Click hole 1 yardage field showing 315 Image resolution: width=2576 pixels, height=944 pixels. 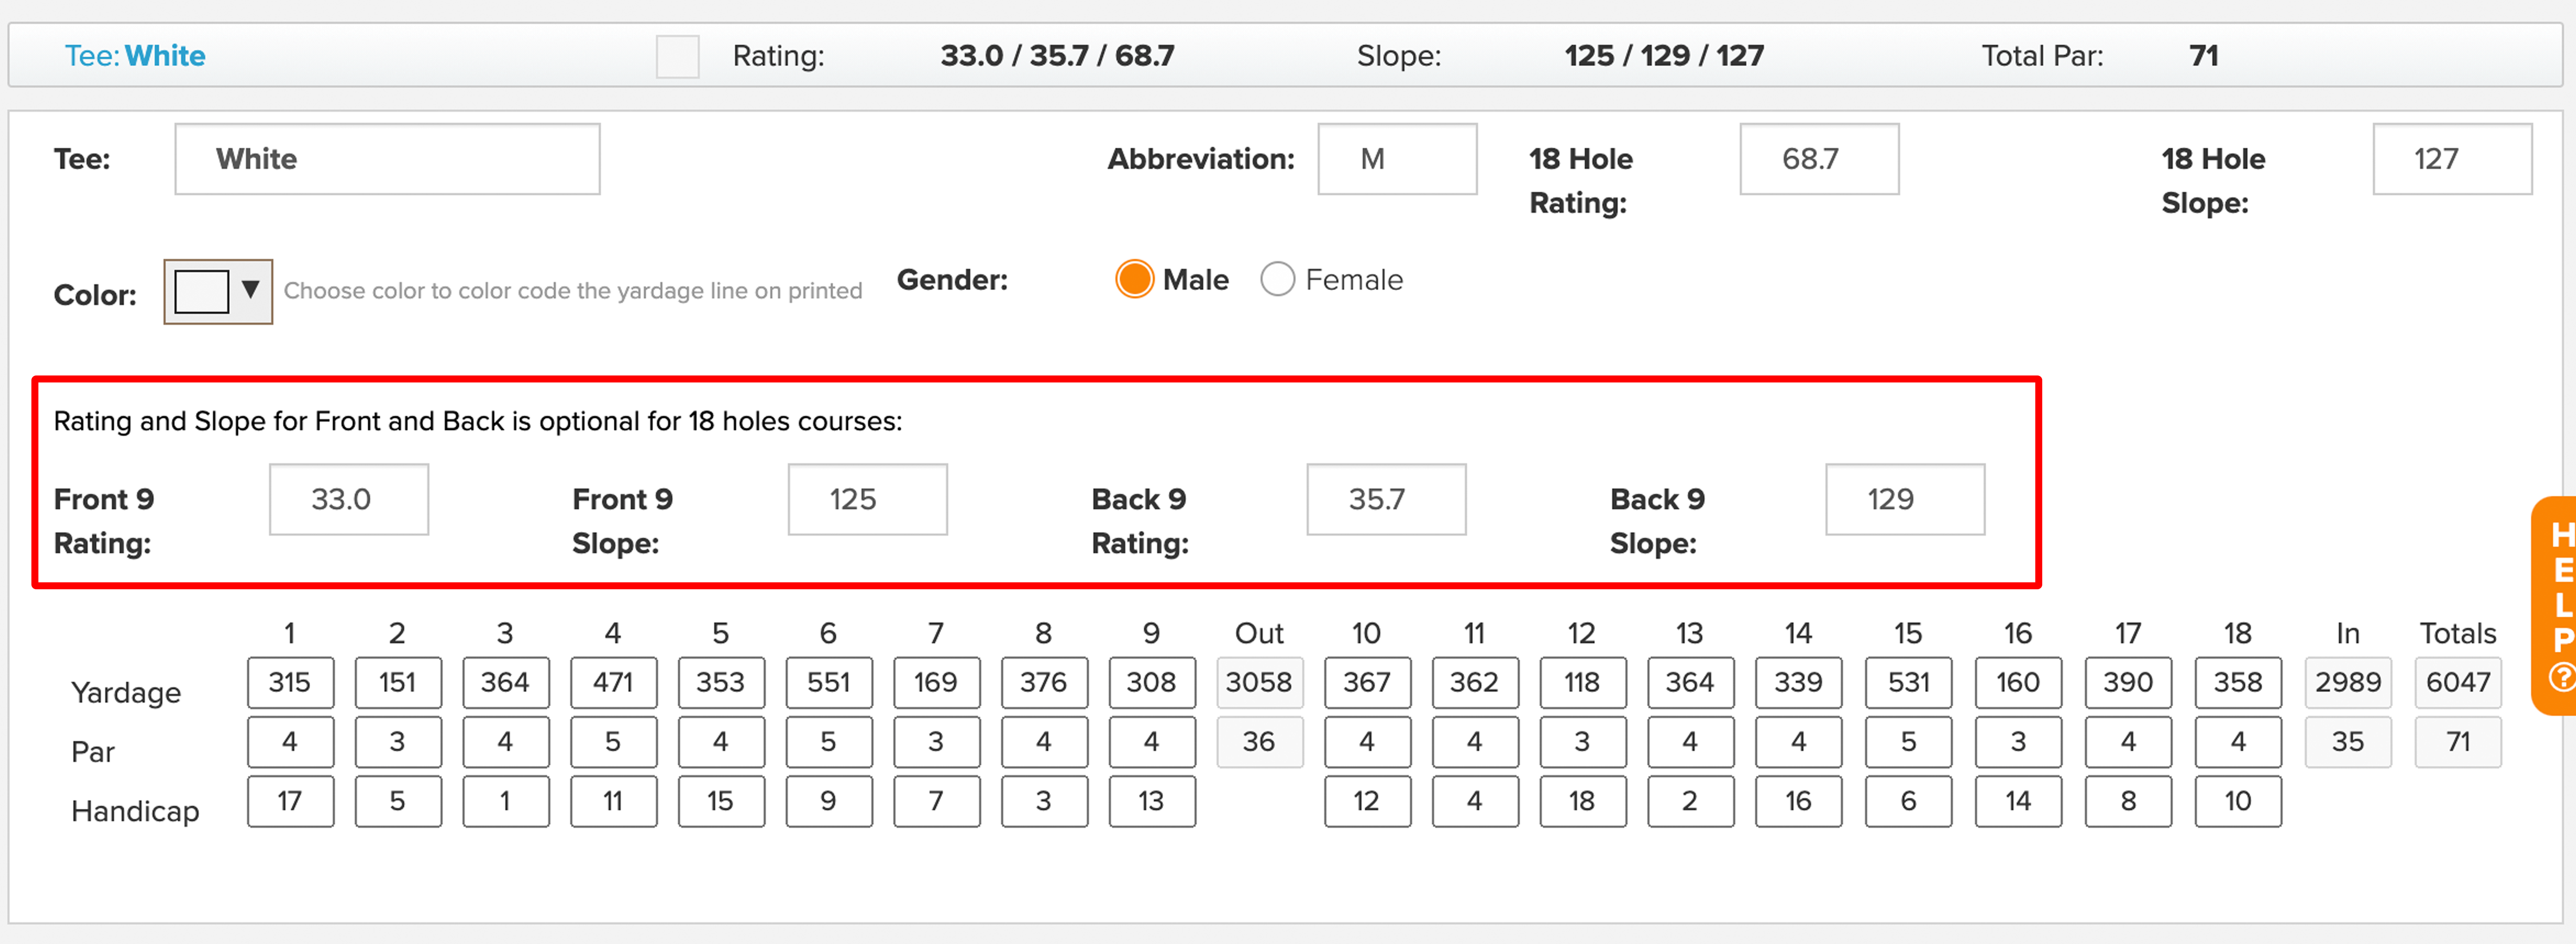click(290, 682)
